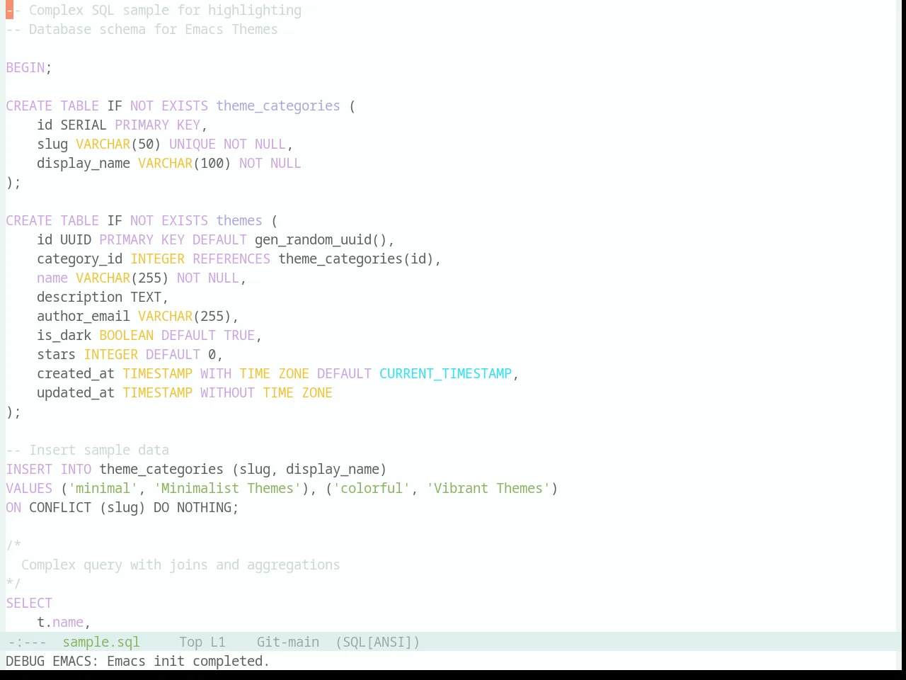Click 'description TEXT,' column line

pos(103,297)
